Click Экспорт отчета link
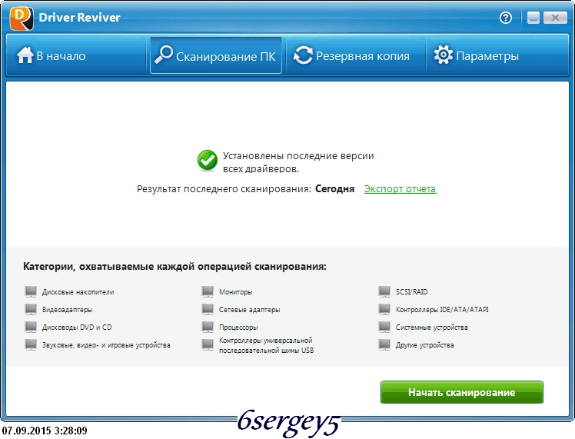 pos(400,189)
